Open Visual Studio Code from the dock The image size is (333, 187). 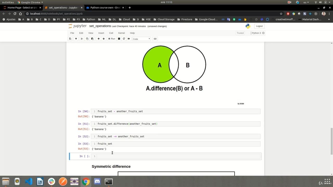coord(29,182)
